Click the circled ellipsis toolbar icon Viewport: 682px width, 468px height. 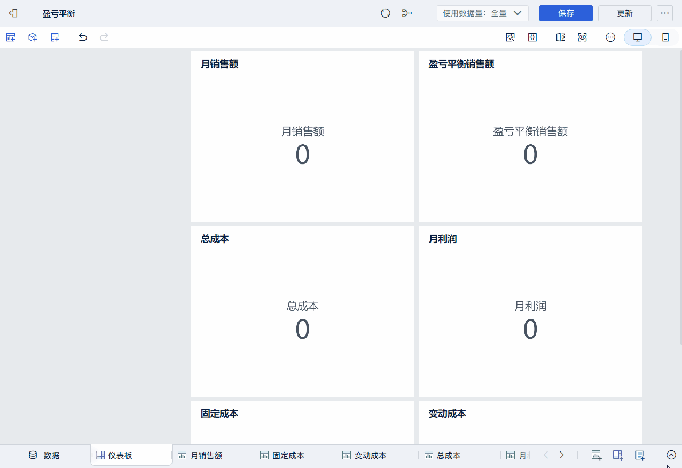coord(610,37)
